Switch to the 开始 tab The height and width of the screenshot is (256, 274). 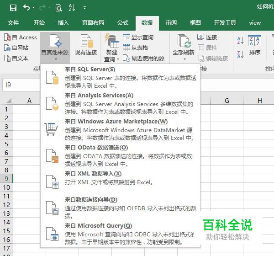pyautogui.click(x=39, y=23)
